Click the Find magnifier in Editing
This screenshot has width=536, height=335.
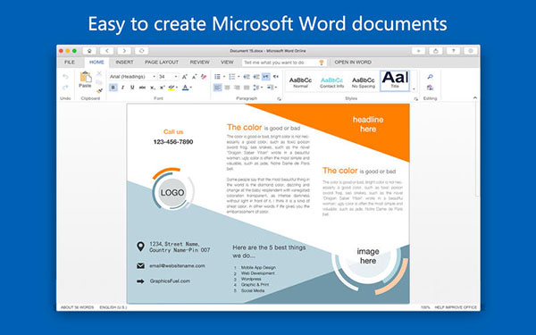pos(430,77)
